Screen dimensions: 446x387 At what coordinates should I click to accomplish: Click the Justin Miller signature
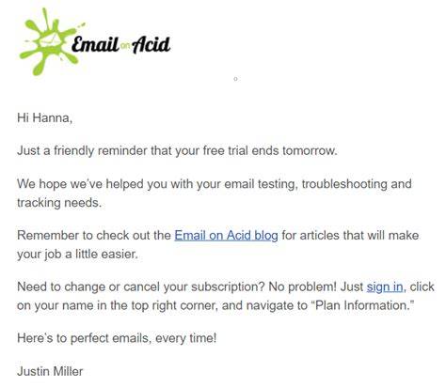point(50,371)
